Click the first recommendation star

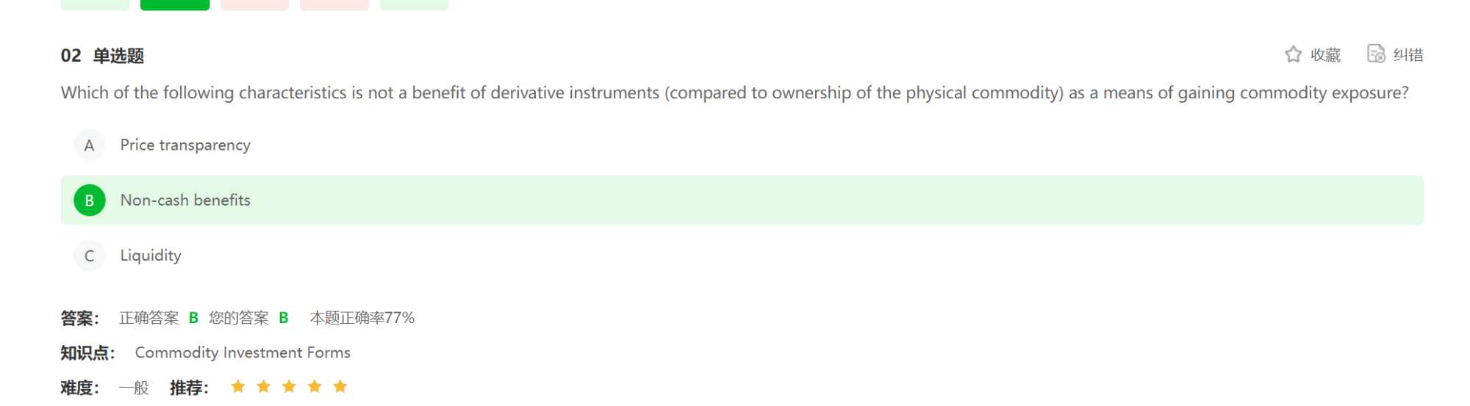pos(237,386)
